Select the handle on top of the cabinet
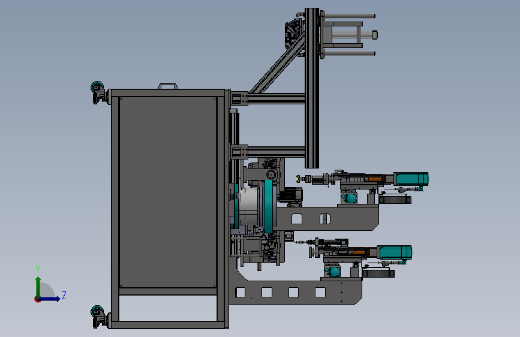The height and width of the screenshot is (337, 520). [168, 86]
